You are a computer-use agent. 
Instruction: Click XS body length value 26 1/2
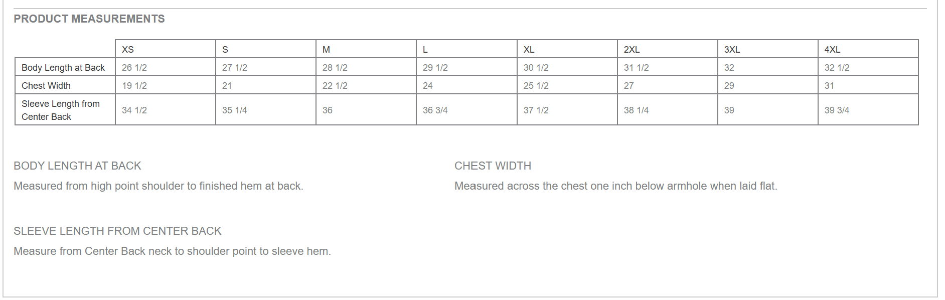(x=134, y=68)
